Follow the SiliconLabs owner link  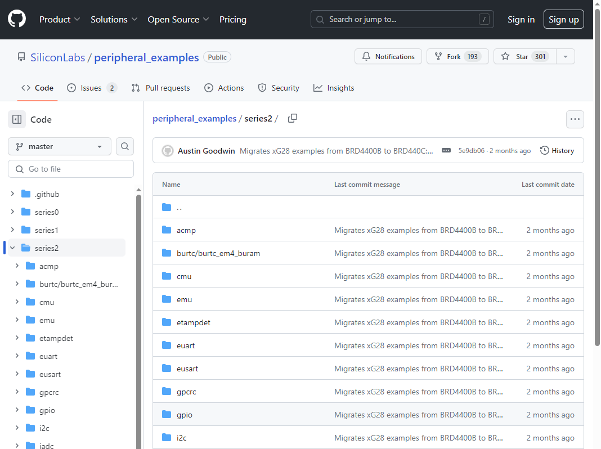click(x=57, y=57)
